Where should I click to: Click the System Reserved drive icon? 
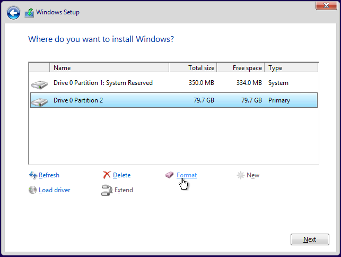[x=39, y=83]
